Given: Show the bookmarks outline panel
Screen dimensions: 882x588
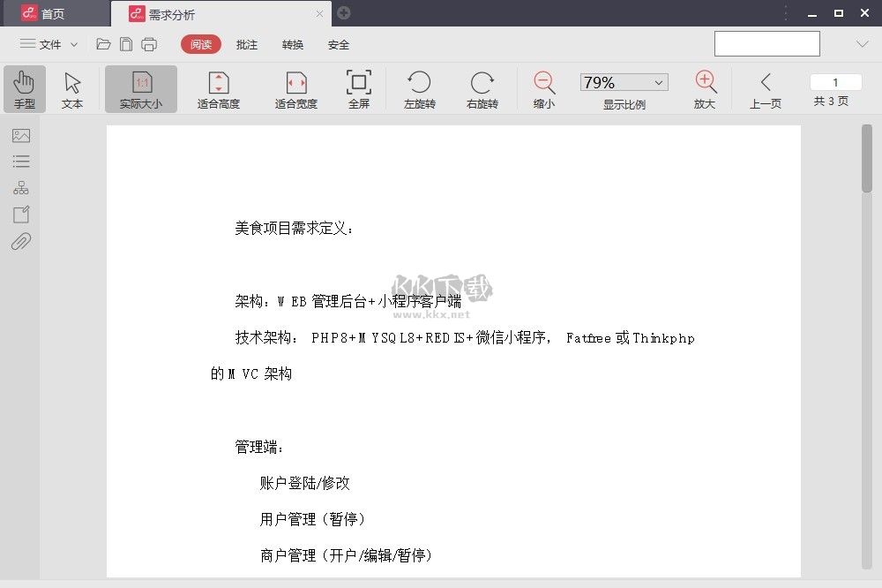Looking at the screenshot, I should [21, 161].
